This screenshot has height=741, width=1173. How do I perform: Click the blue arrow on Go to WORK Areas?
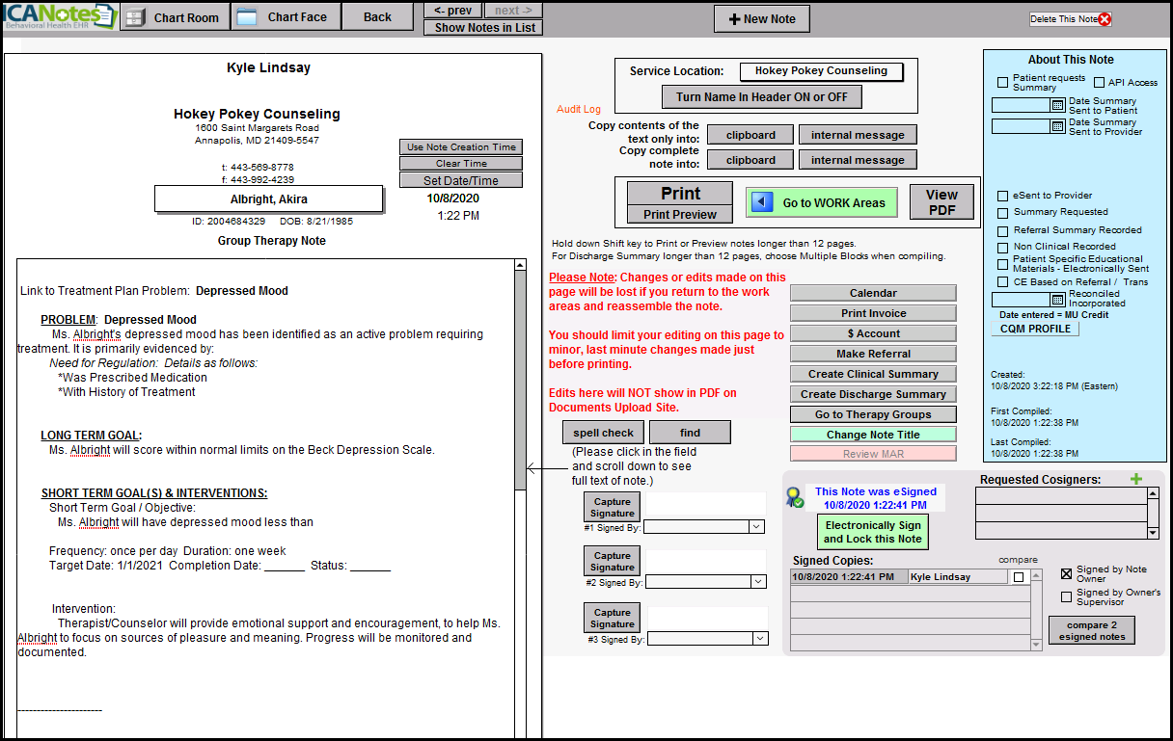(762, 202)
